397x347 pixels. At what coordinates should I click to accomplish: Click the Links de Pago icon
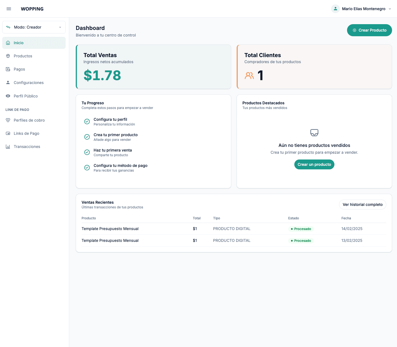(x=8, y=133)
